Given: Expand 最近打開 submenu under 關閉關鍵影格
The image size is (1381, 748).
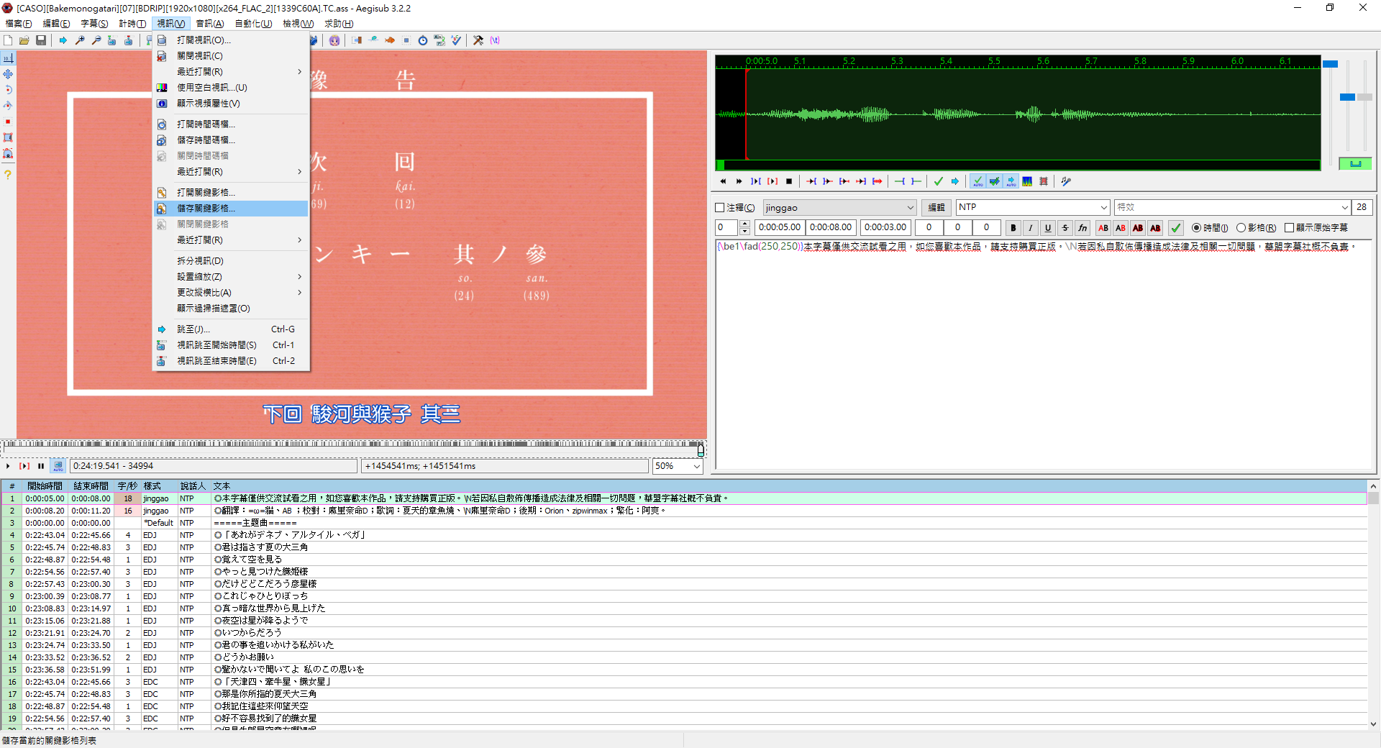Looking at the screenshot, I should click(x=231, y=240).
